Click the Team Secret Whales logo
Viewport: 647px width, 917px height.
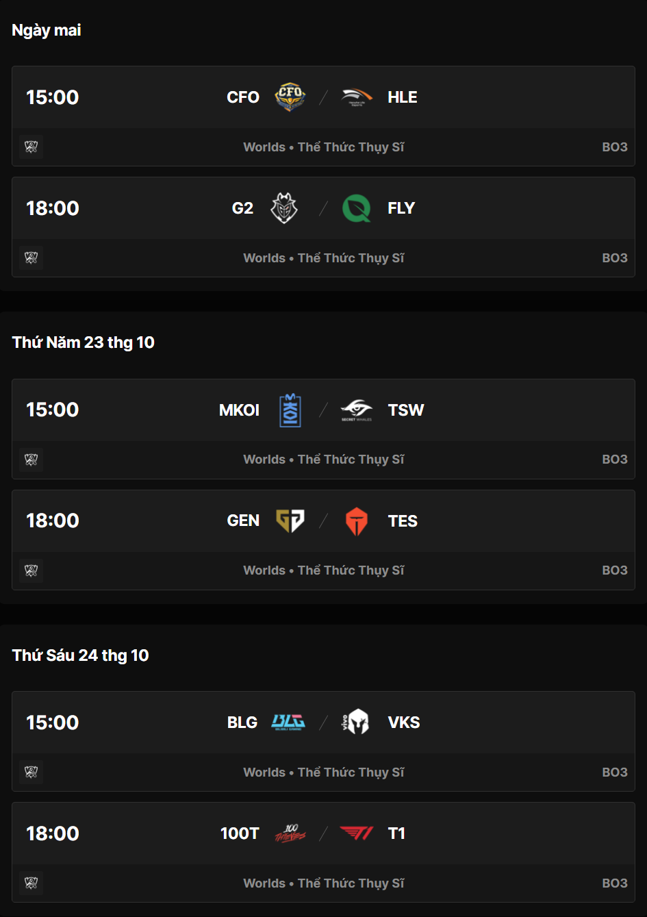click(x=357, y=410)
